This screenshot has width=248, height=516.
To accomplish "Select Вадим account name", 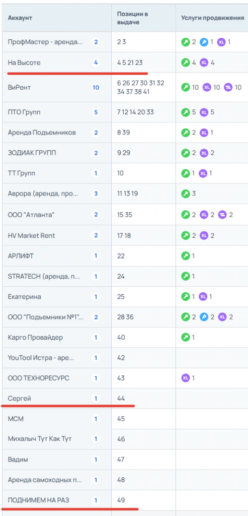I will [18, 459].
